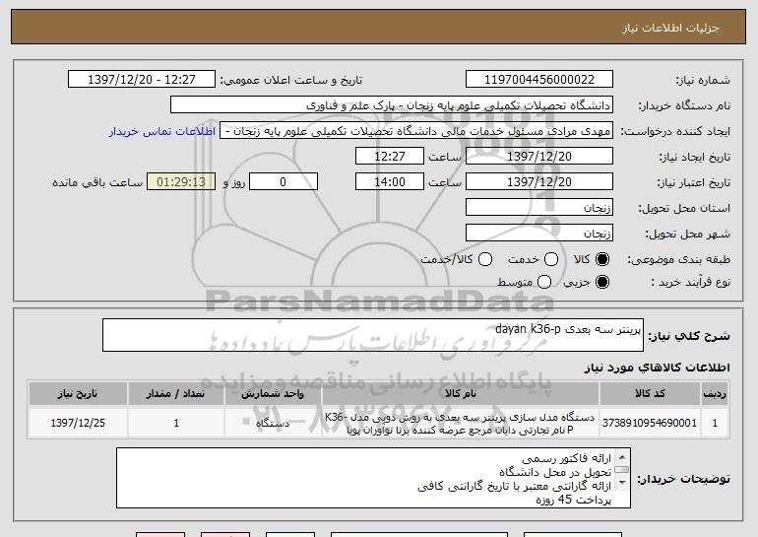
Task: Click the تعداد / مقدار column header
Action: click(x=176, y=394)
